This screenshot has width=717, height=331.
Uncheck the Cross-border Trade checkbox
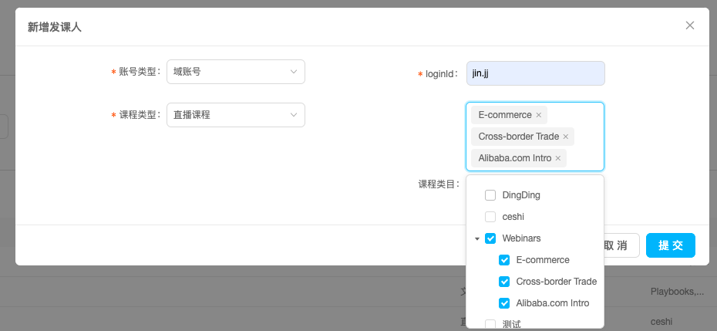tap(504, 282)
